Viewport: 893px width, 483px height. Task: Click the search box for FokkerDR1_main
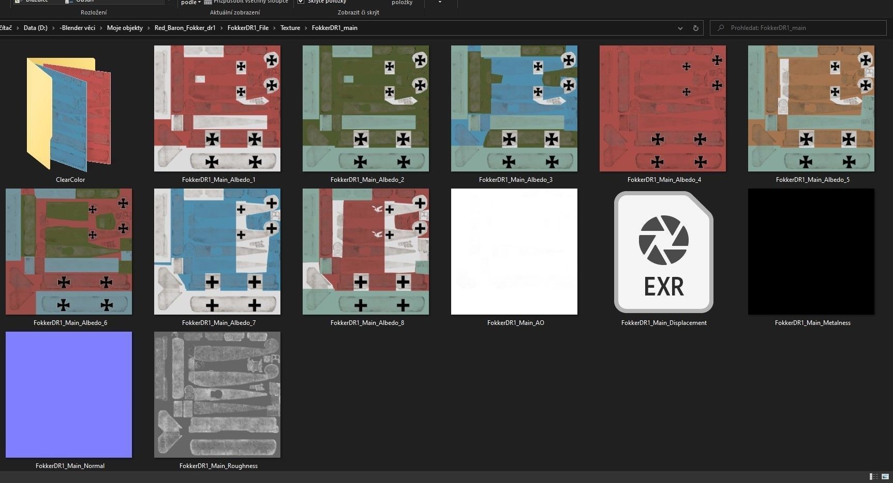pyautogui.click(x=798, y=28)
